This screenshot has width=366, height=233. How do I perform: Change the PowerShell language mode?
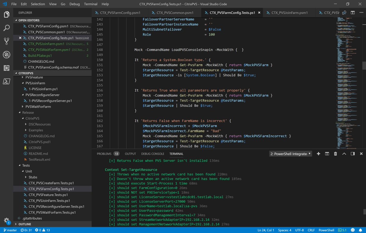(326, 230)
